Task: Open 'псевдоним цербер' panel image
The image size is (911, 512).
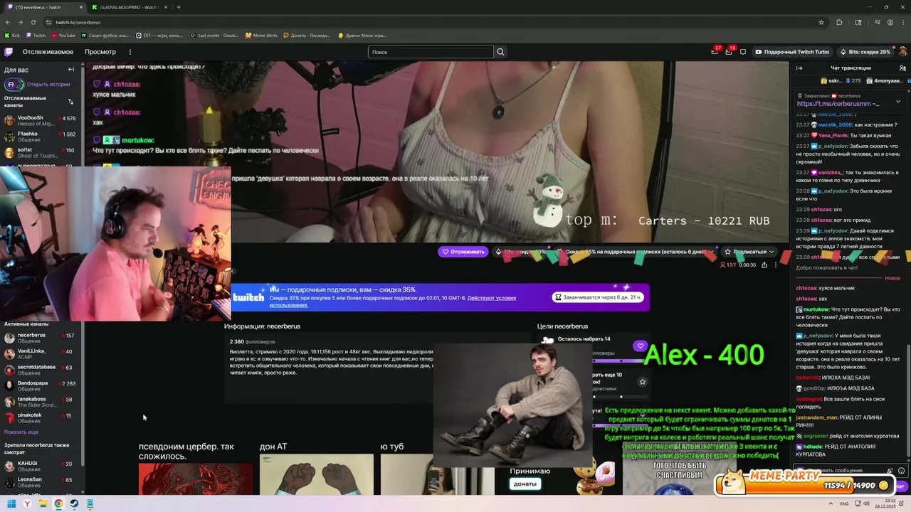Action: [196, 478]
